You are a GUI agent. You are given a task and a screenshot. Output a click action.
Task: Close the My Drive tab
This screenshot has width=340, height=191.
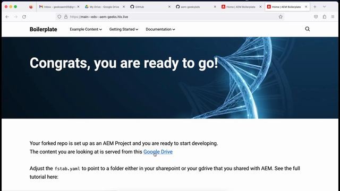[124, 7]
